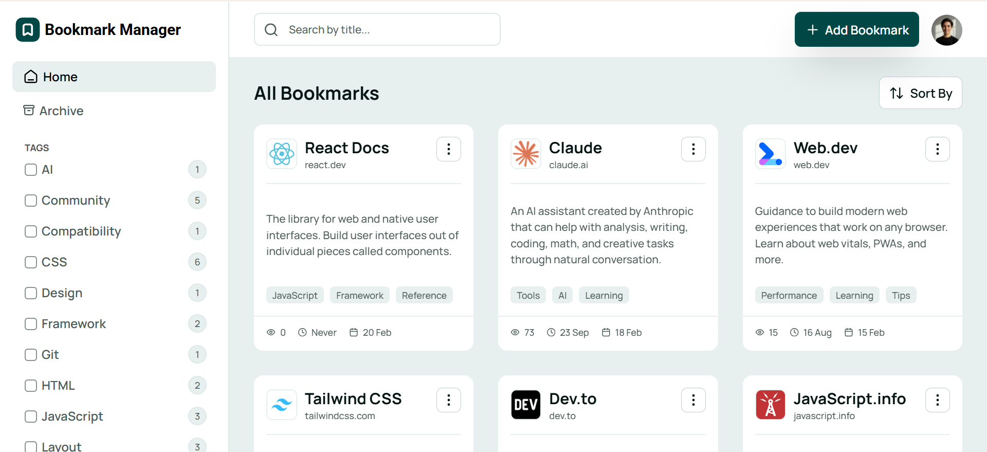The width and height of the screenshot is (987, 452).
Task: Go to Home in the sidebar
Action: [x=114, y=77]
